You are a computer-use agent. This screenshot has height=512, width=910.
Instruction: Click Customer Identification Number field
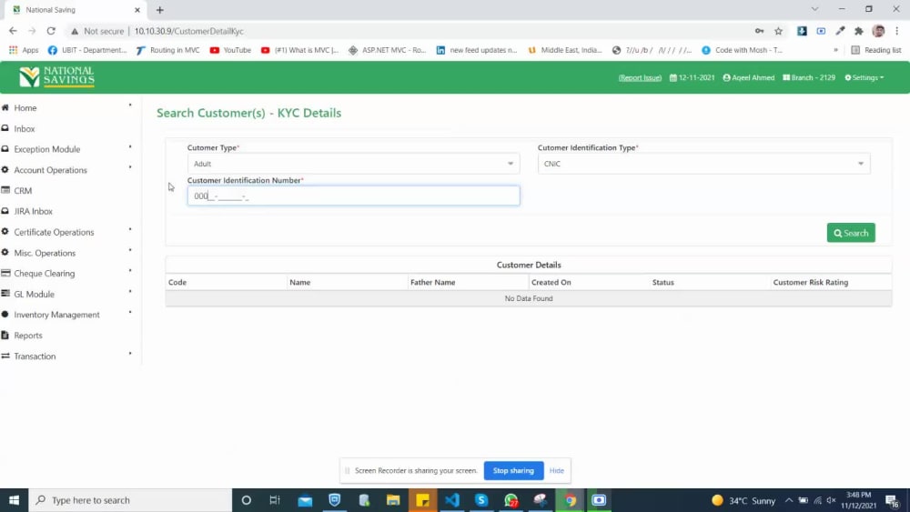[x=353, y=196]
